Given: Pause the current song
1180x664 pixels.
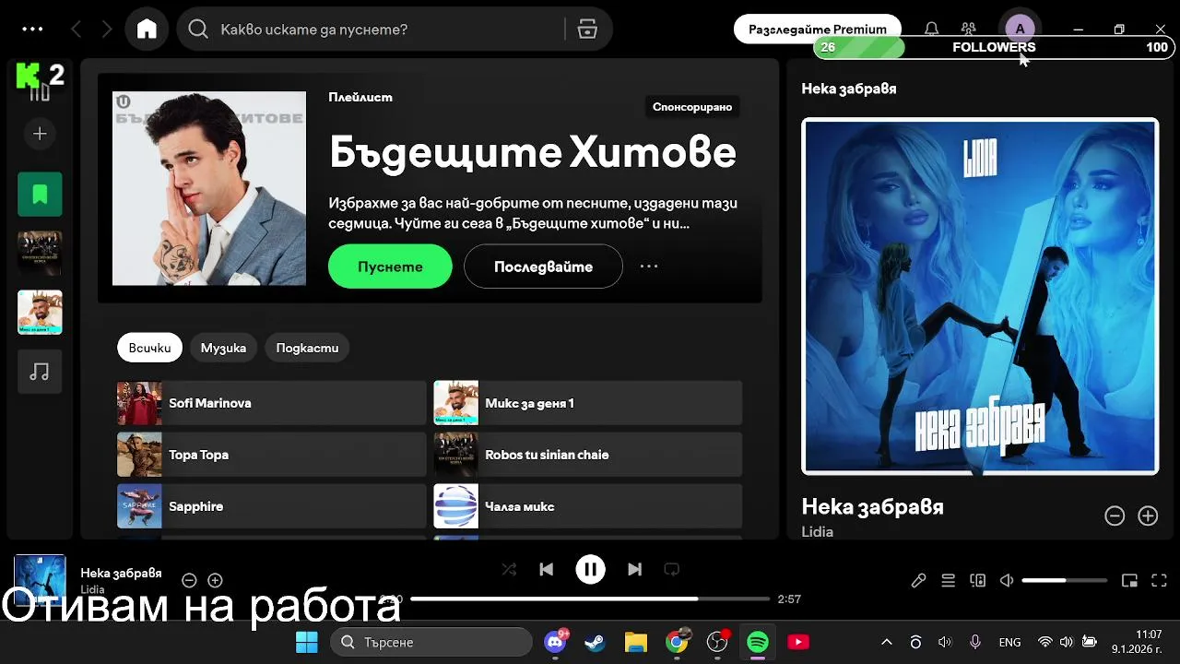Looking at the screenshot, I should (x=590, y=570).
